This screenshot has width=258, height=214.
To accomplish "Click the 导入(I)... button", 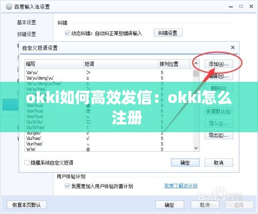I will [219, 123].
